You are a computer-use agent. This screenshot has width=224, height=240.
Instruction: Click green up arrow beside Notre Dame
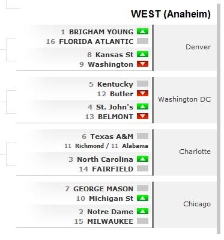(142, 211)
